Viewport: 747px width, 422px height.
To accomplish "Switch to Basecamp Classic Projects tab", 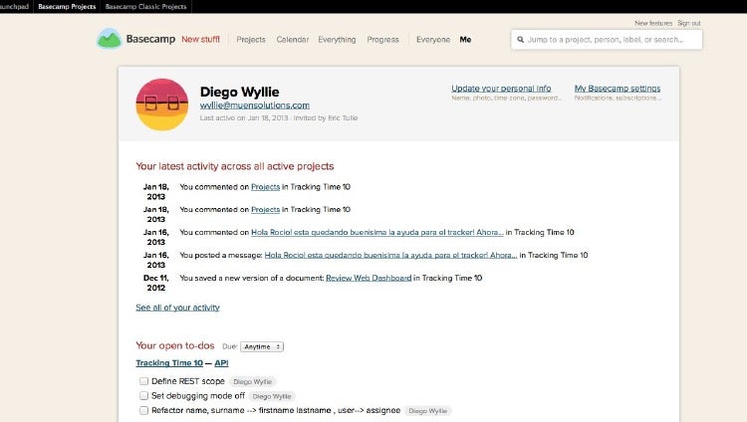I will point(145,7).
